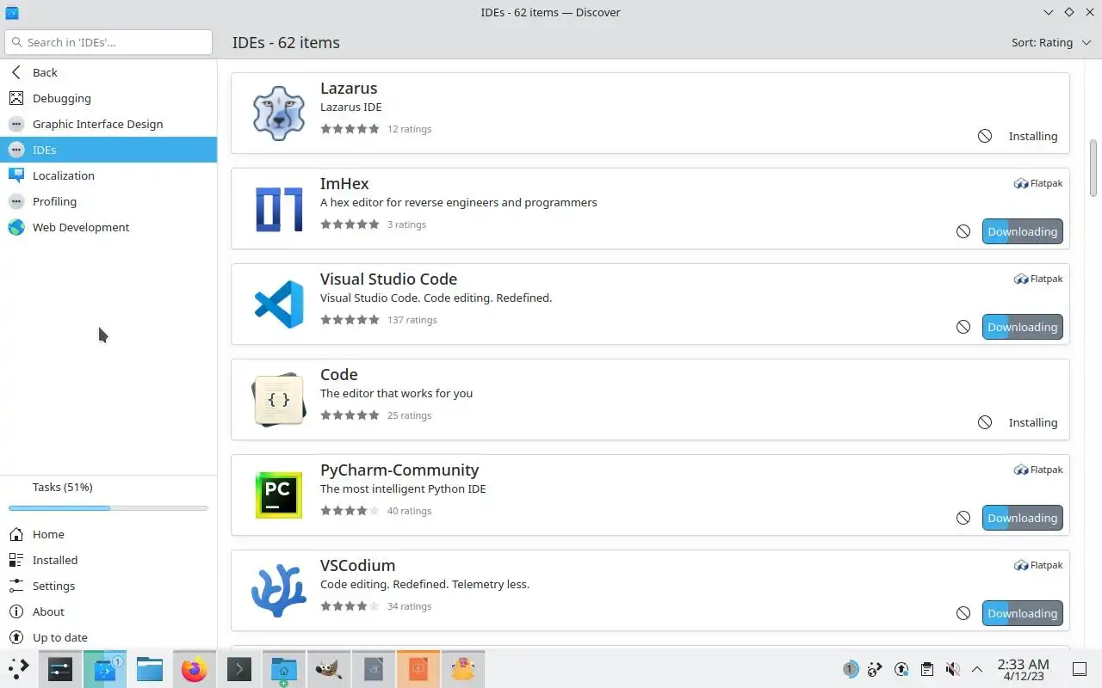Click ImHex Downloading progress button
The width and height of the screenshot is (1102, 688).
click(x=1022, y=231)
